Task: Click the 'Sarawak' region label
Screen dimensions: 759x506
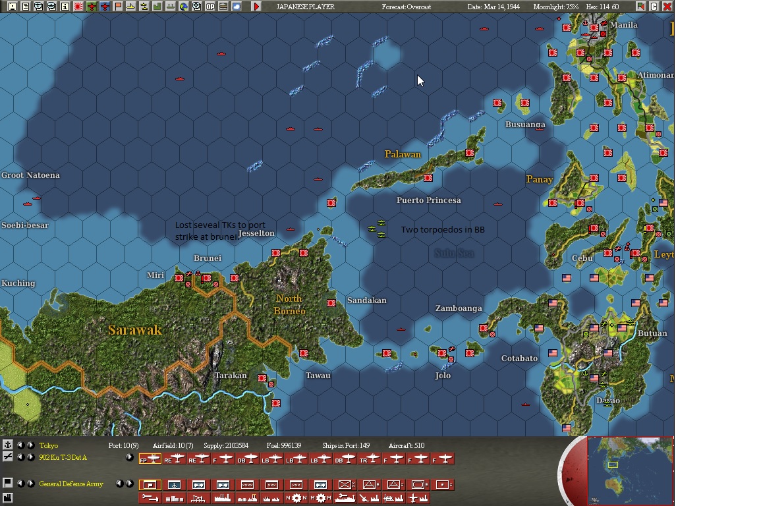Action: coord(135,330)
